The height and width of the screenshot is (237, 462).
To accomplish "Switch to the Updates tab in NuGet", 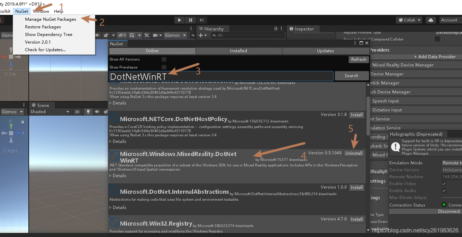I will pos(326,51).
